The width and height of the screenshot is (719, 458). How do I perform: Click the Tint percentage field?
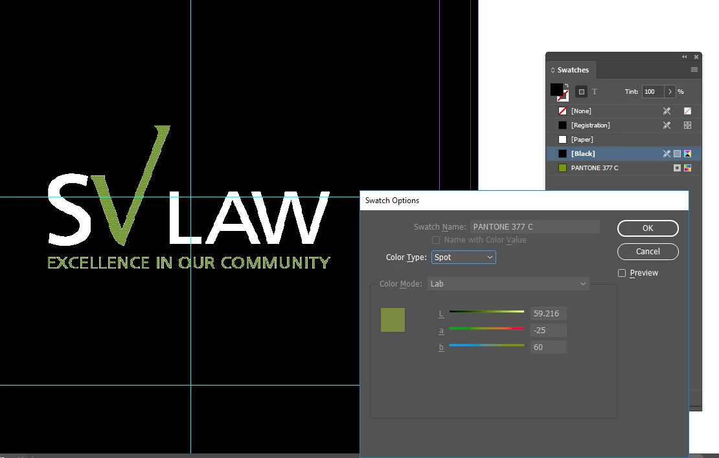653,92
